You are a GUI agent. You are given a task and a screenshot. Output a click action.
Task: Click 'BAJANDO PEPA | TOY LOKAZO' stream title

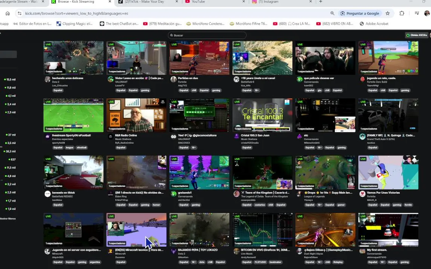198,250
